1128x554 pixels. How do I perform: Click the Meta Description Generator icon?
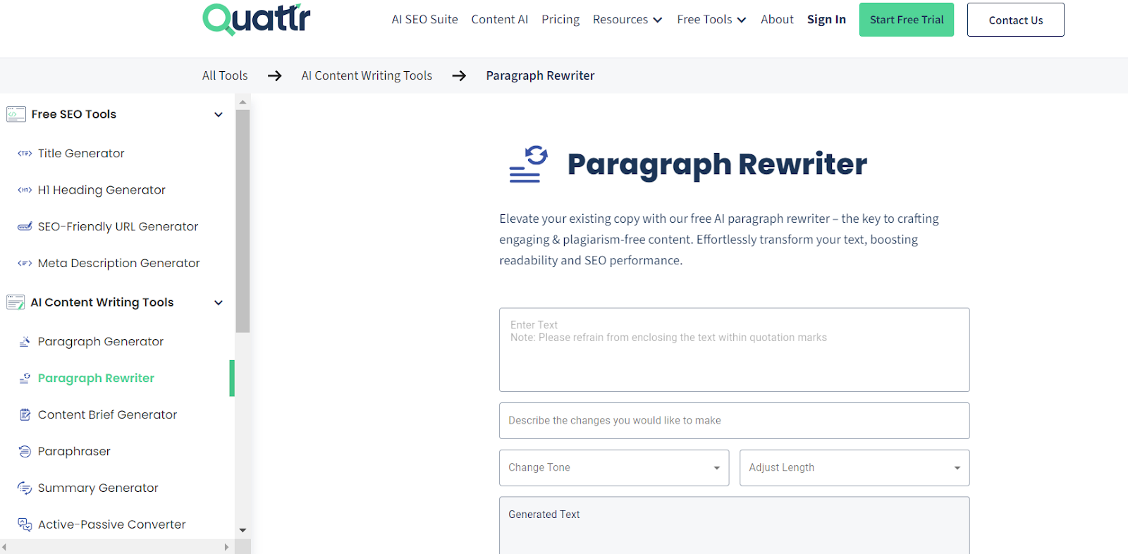click(x=25, y=264)
